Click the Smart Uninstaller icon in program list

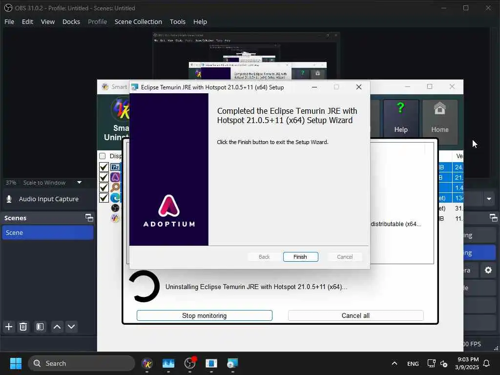(115, 218)
